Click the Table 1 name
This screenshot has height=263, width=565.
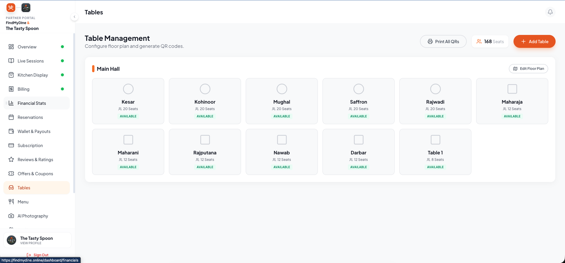(435, 153)
